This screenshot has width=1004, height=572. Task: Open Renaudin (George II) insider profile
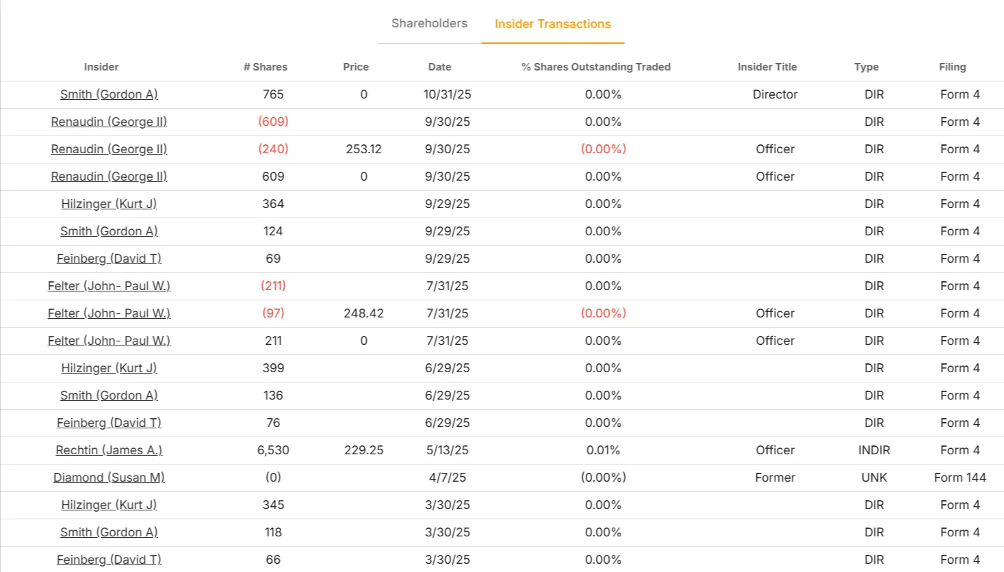point(109,122)
